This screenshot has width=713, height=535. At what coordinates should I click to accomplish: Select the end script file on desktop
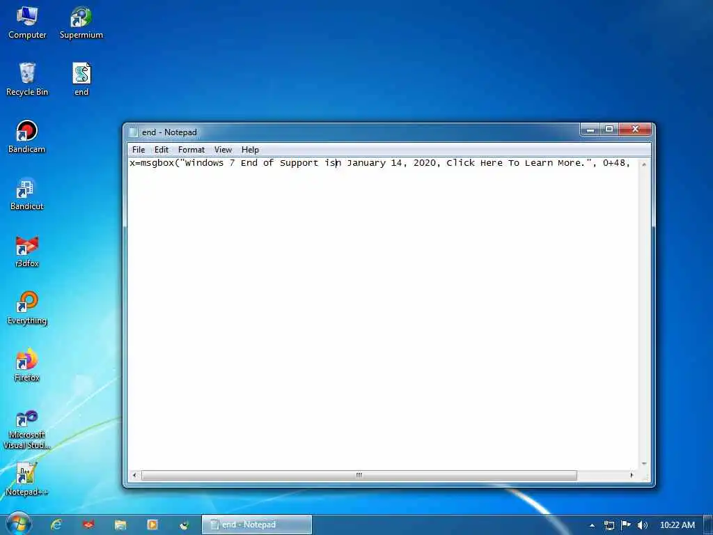click(81, 79)
